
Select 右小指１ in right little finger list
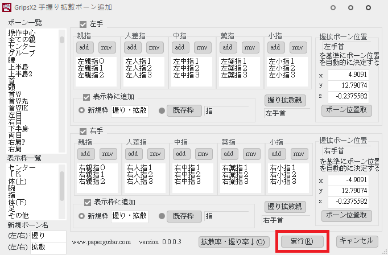coord(283,167)
